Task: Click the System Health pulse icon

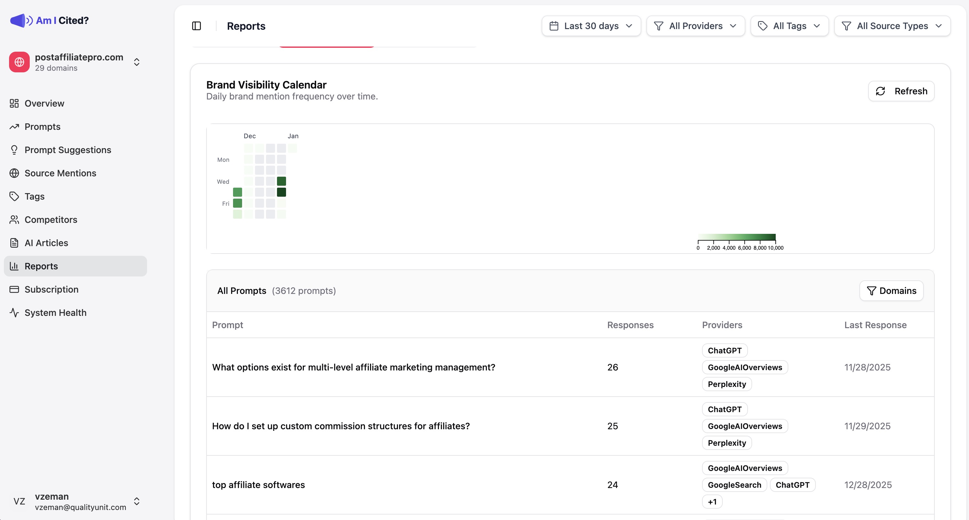Action: [x=14, y=313]
